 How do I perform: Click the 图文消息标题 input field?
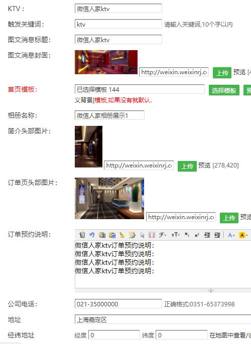(118, 40)
